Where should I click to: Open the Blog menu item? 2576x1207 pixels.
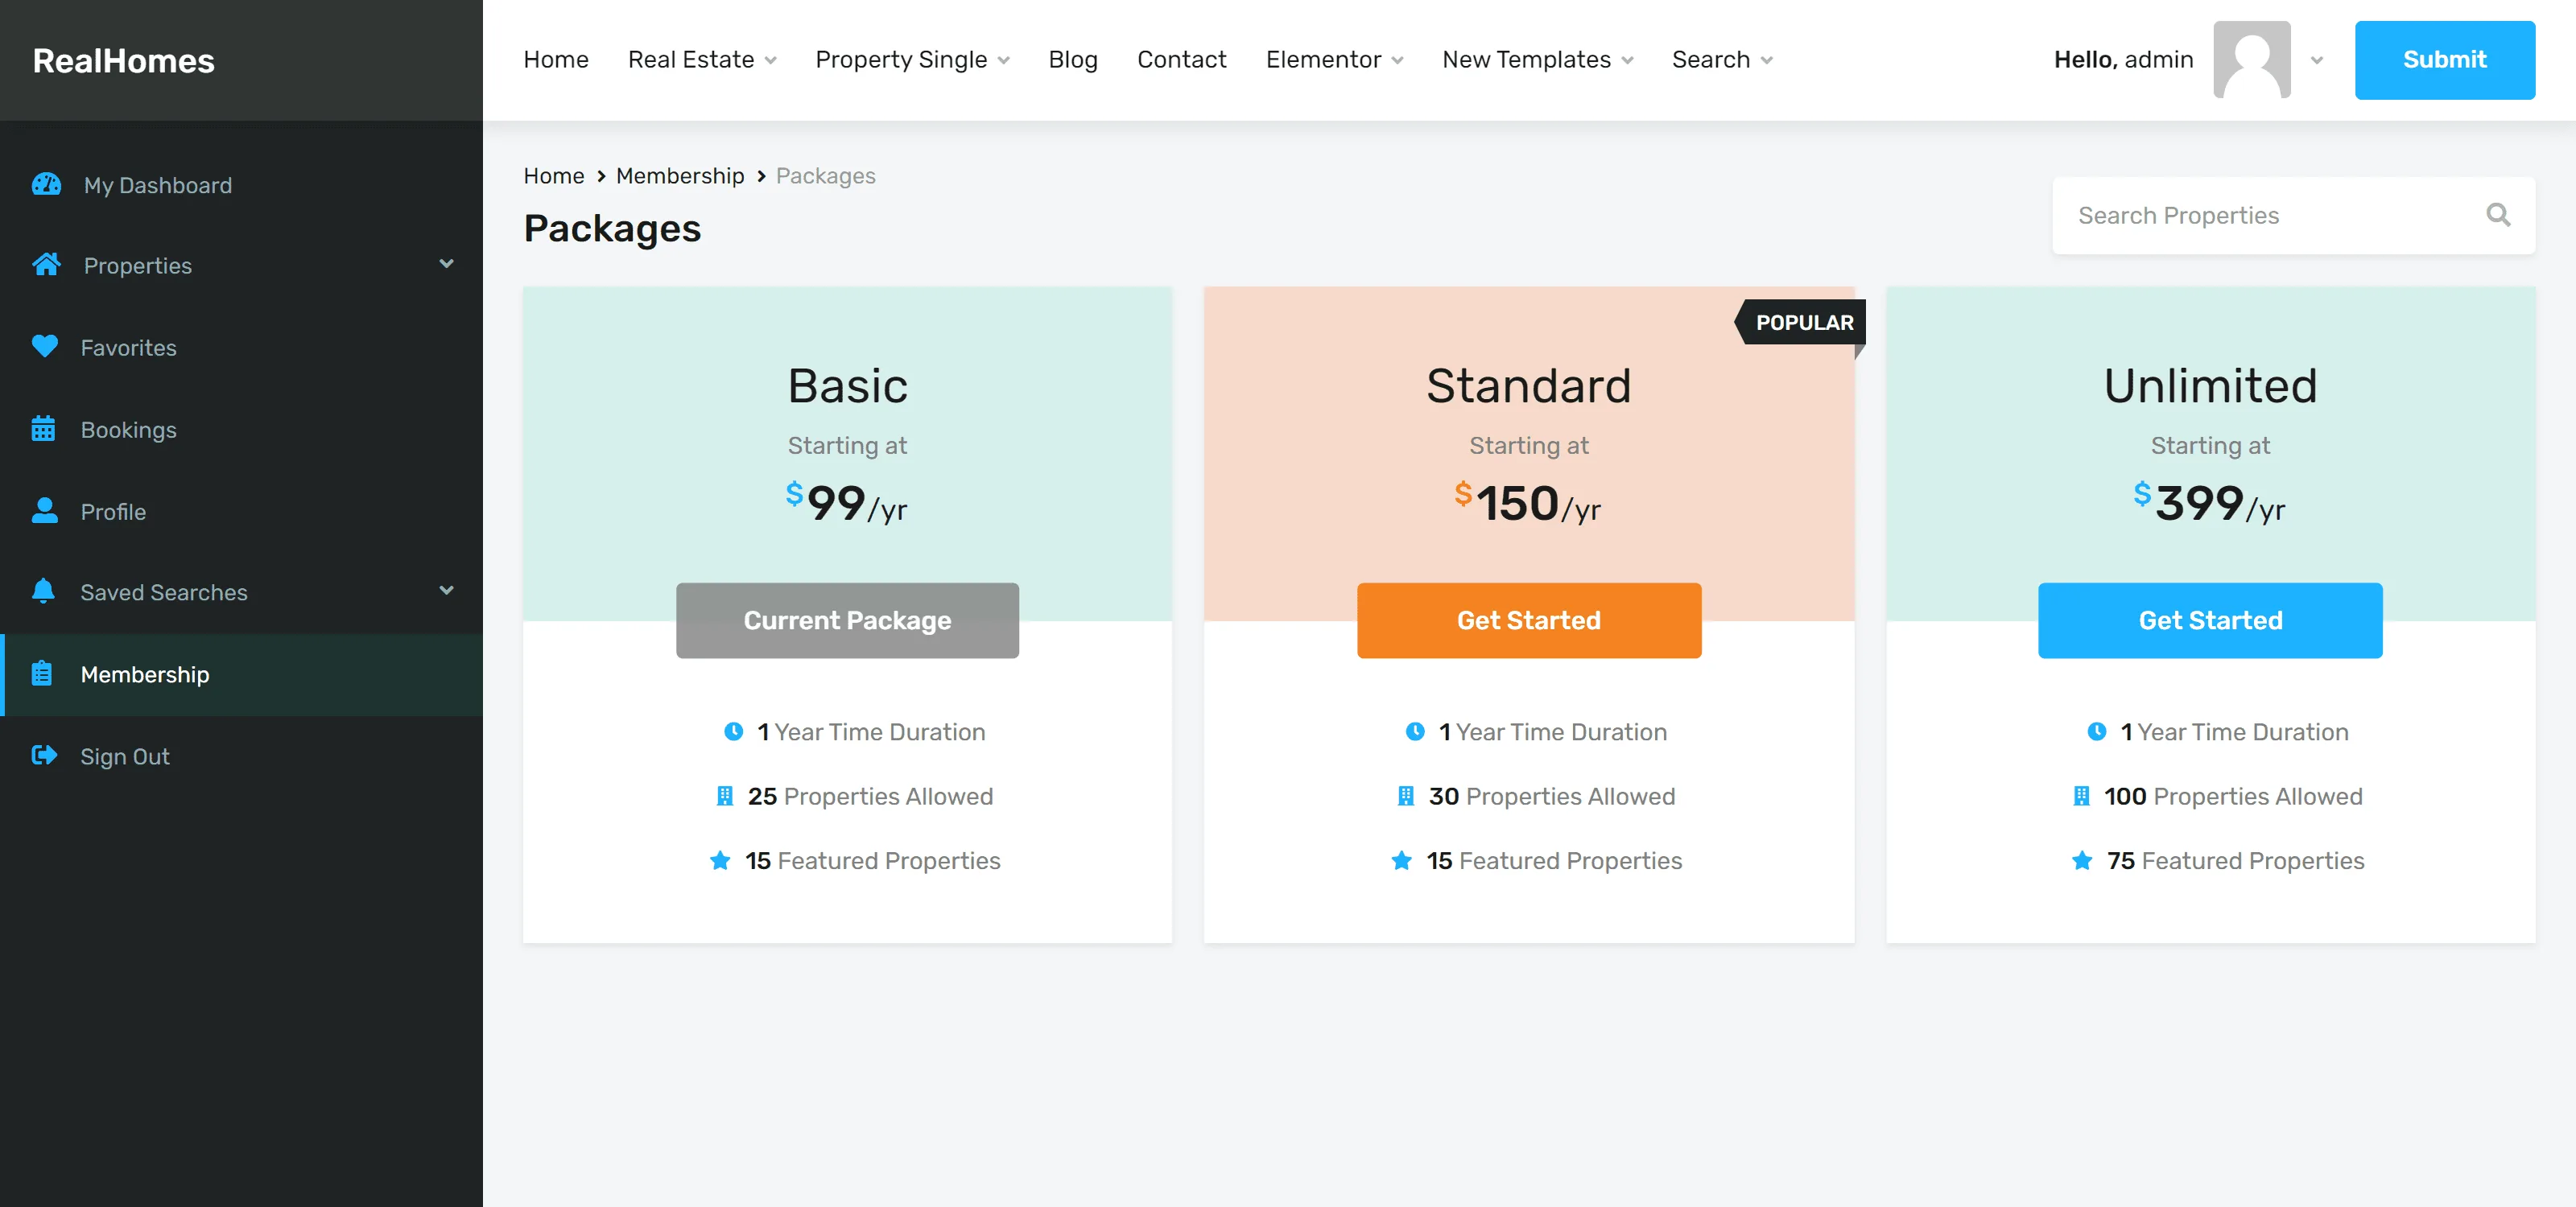(1072, 60)
